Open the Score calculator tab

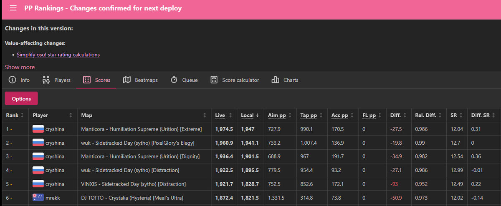tap(235, 80)
